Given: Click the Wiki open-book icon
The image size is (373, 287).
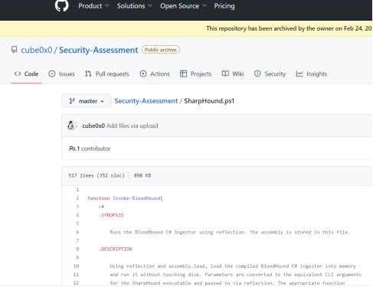Looking at the screenshot, I should pos(225,73).
